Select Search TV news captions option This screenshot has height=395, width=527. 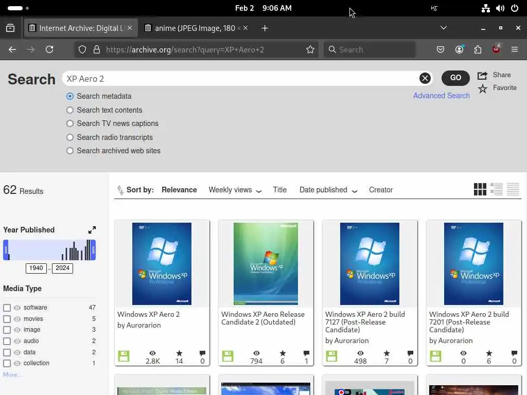pos(70,123)
